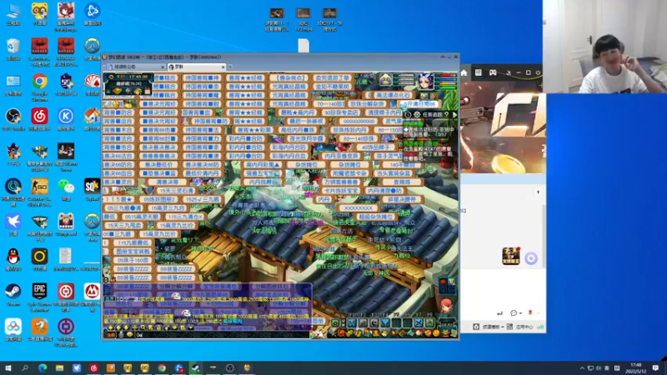
Task: Open Chrome from the taskbar
Action: (162, 368)
